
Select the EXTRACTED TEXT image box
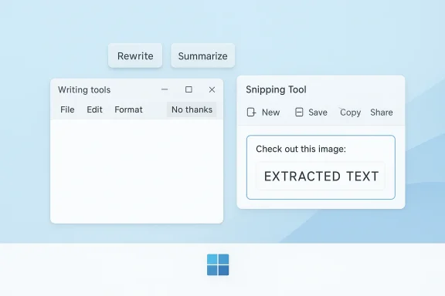tap(321, 177)
